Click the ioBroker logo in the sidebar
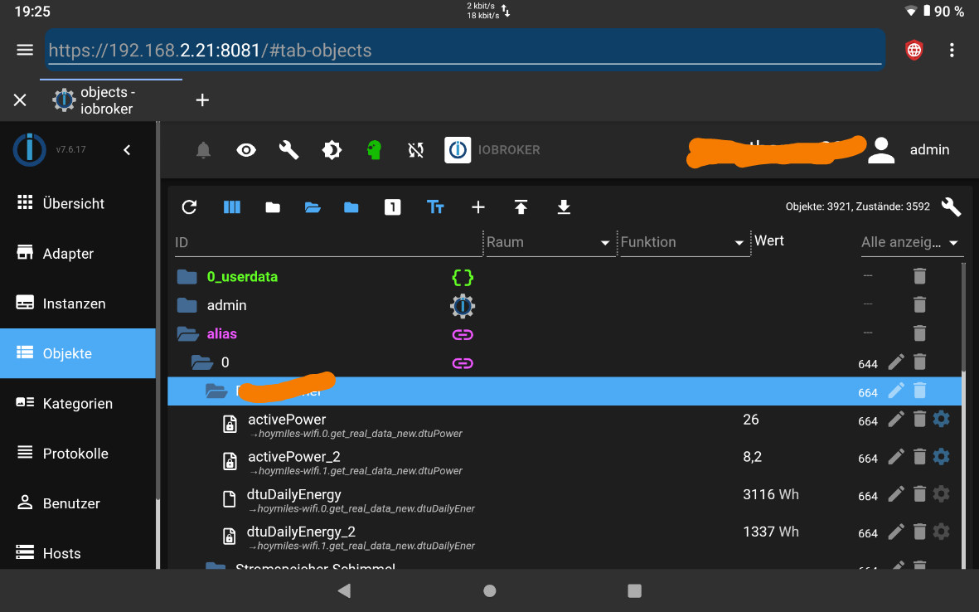The image size is (979, 612). pos(29,150)
